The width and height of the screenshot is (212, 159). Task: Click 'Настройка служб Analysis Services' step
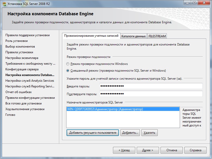(x=30, y=81)
